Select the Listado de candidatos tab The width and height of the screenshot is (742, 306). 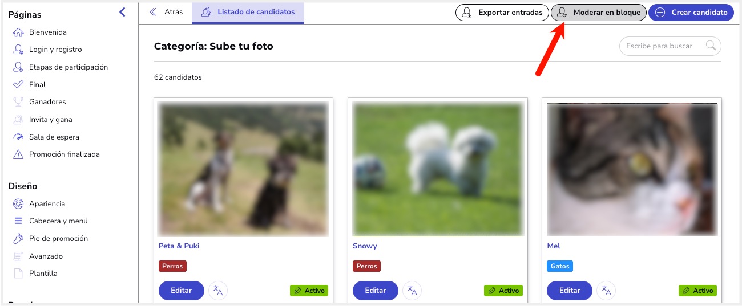[248, 13]
